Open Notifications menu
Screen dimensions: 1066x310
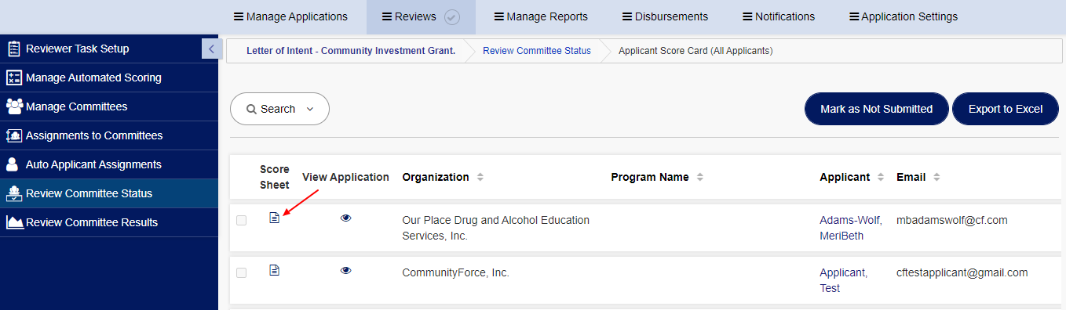point(778,16)
